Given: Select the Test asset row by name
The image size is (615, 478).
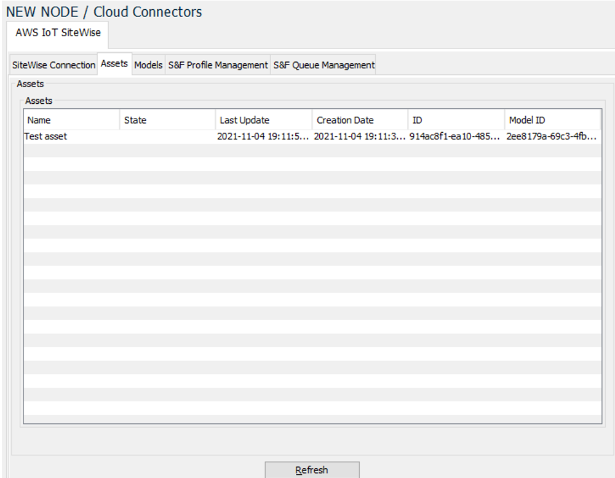Looking at the screenshot, I should [x=46, y=136].
